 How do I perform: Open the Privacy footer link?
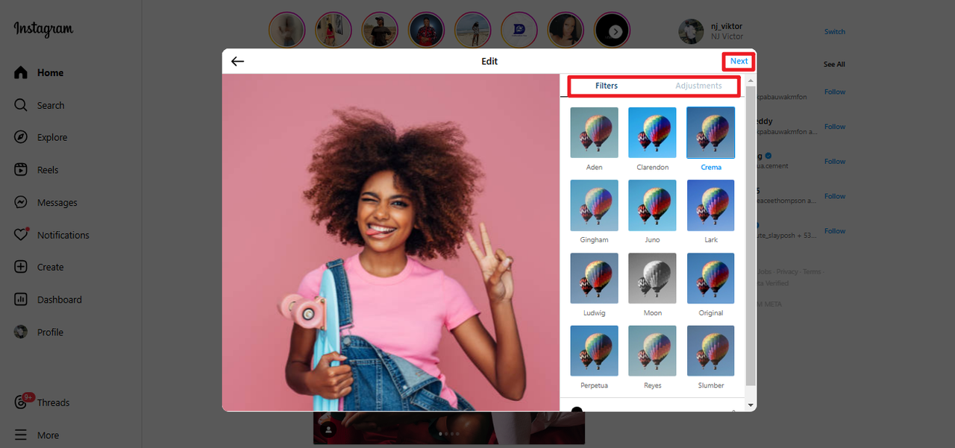787,271
